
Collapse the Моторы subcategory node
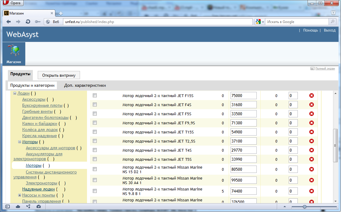pyautogui.click(x=19, y=142)
